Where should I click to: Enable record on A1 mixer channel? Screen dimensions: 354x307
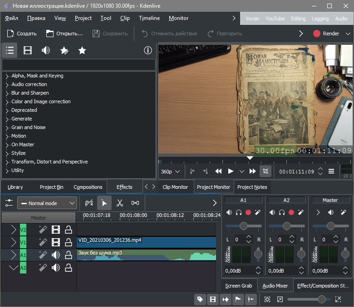[248, 212]
